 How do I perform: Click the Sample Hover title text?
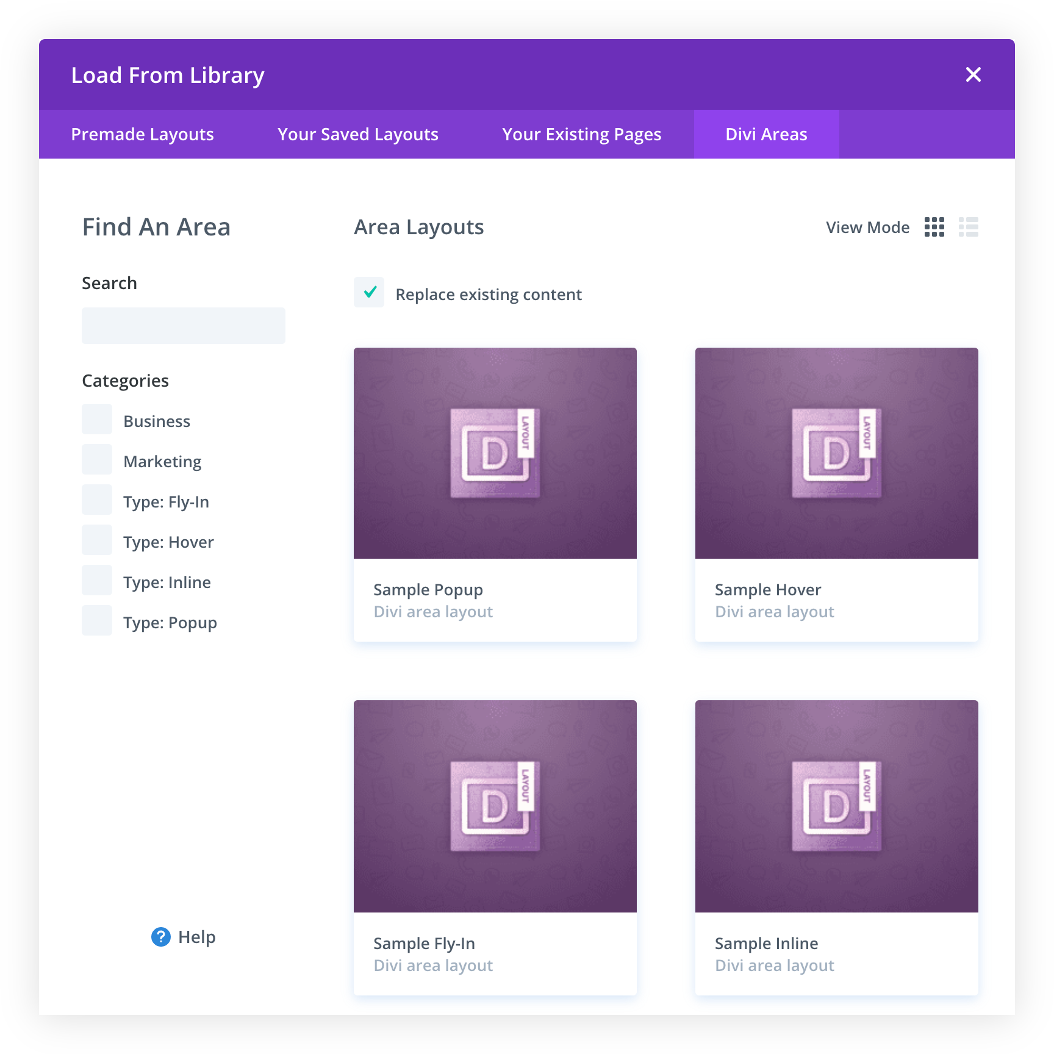768,590
